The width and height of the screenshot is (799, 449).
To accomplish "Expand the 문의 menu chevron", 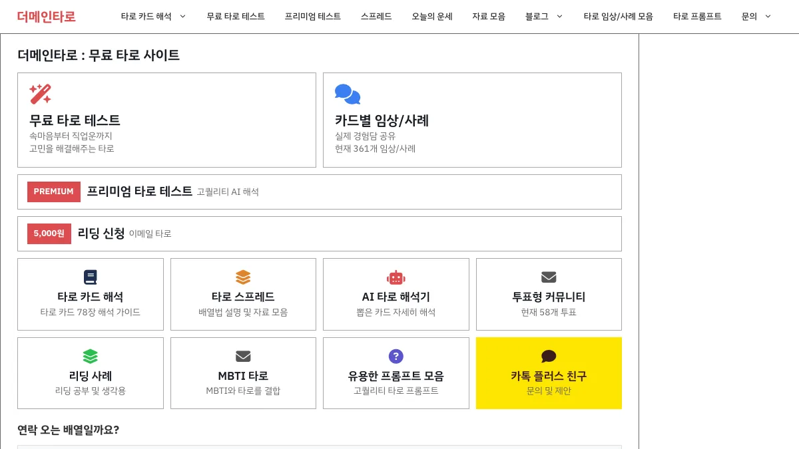I will [768, 17].
